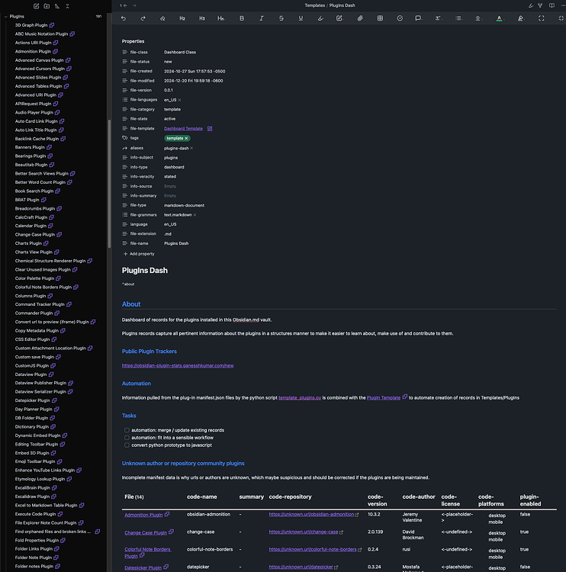
Task: Toggle bold formatting
Action: click(242, 18)
